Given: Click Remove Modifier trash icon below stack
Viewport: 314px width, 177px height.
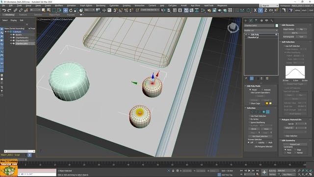Looking at the screenshot, I should tap(262, 79).
